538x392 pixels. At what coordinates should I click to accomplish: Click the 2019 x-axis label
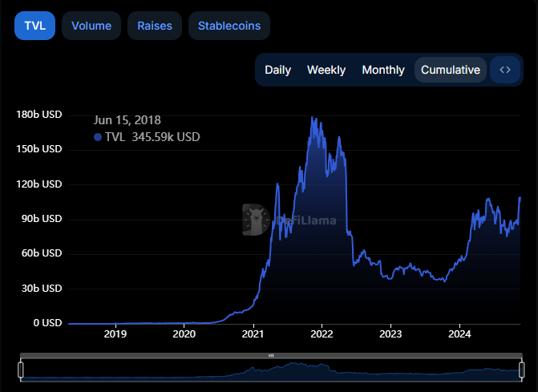coord(115,334)
